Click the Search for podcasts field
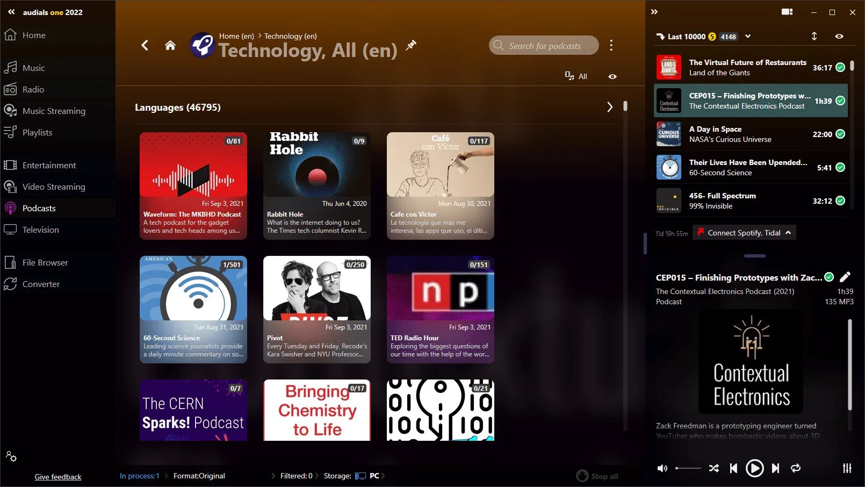The height and width of the screenshot is (487, 865). 544,45
